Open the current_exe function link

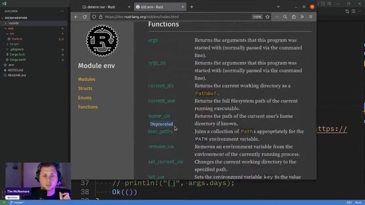[x=161, y=101]
